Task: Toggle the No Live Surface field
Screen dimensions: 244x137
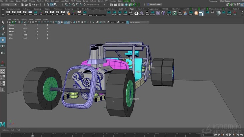Action: (x=93, y=5)
